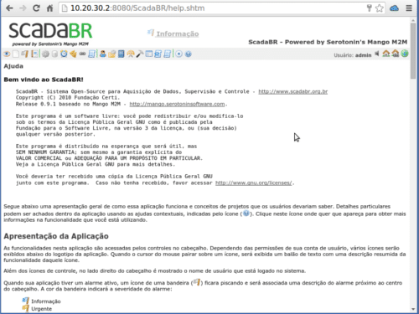This screenshot has width=419, height=314.
Task: Click inline flag icon in alarm paragraph
Action: (x=197, y=282)
